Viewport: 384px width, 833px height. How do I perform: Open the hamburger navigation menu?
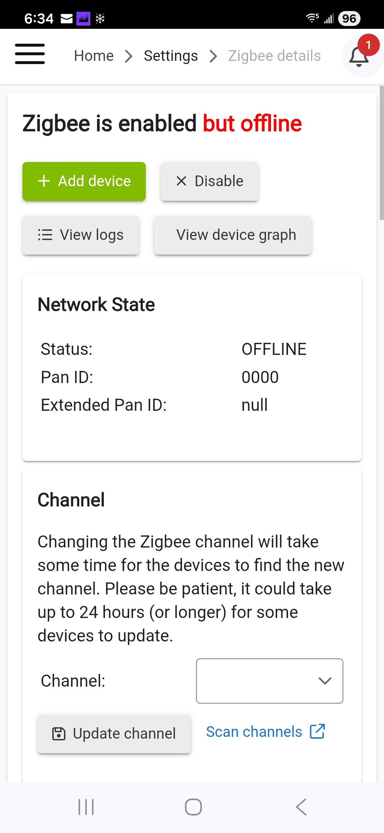click(x=30, y=54)
